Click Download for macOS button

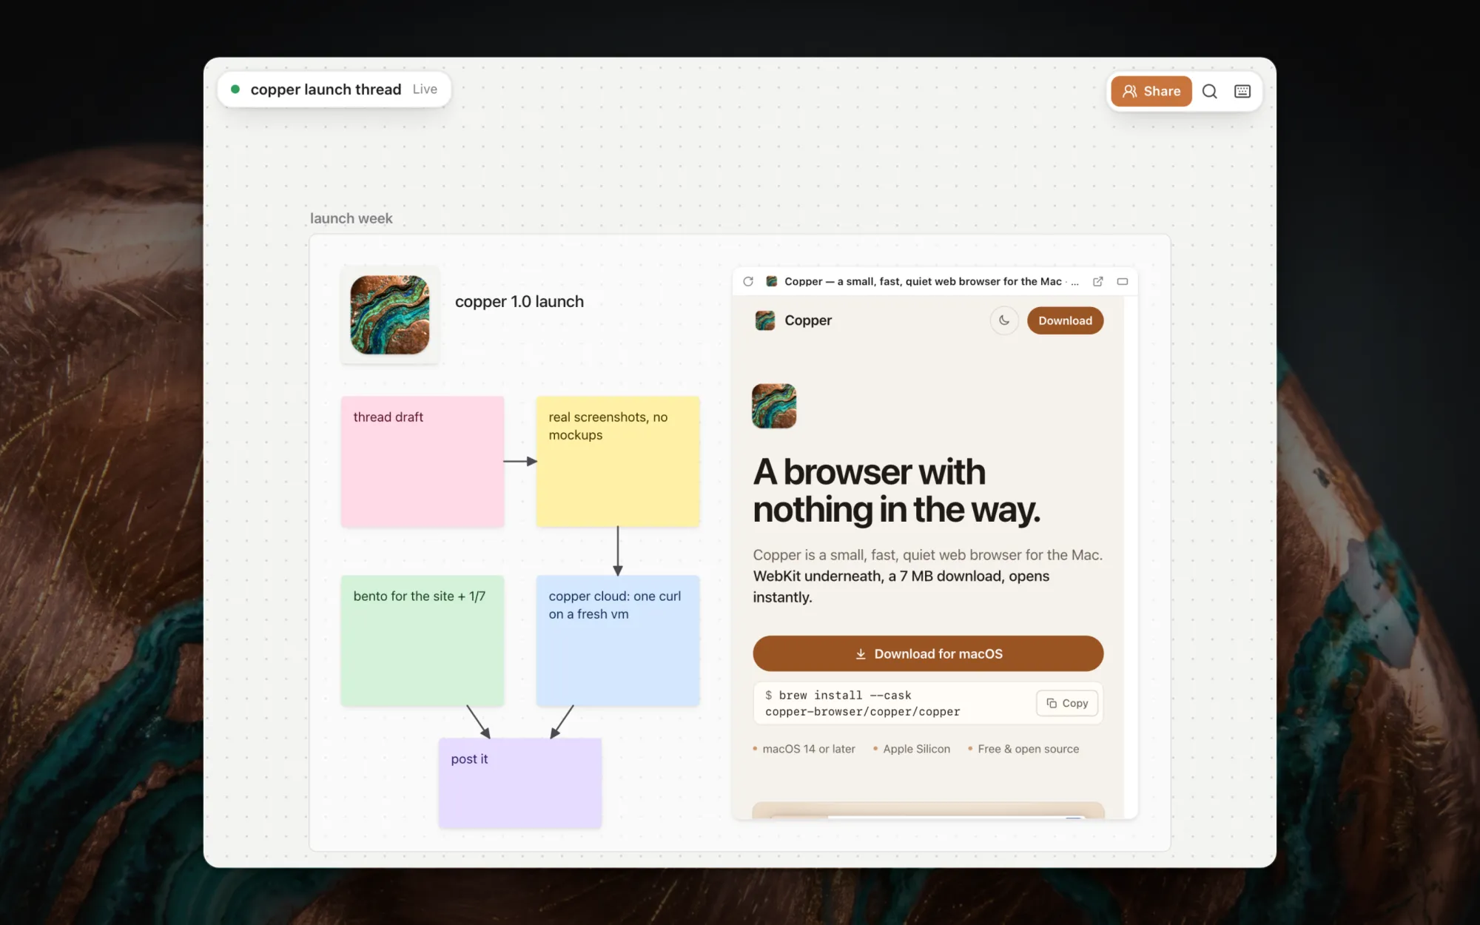pos(928,653)
